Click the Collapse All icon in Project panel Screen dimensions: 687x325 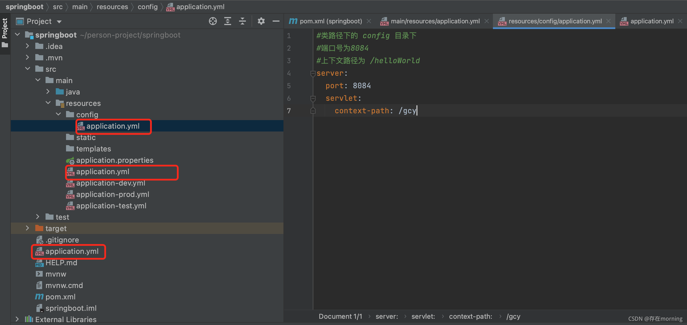[242, 21]
